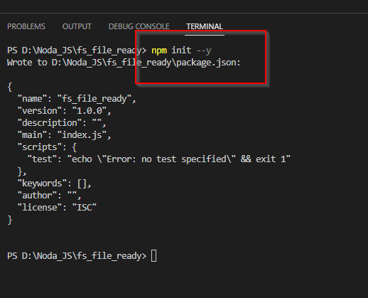
Task: Click the "index.js" main value
Action: [x=82, y=135]
